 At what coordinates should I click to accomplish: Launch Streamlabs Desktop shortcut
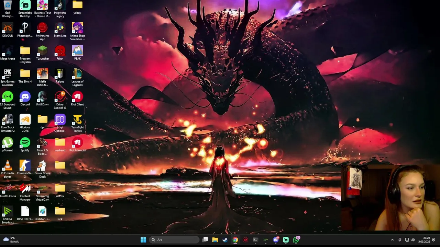[25, 9]
